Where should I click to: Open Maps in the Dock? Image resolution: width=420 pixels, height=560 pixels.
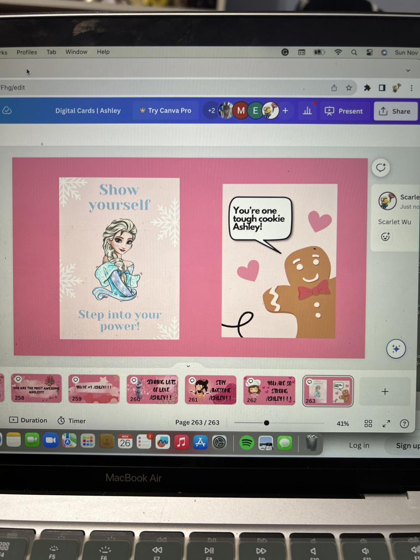(69, 441)
